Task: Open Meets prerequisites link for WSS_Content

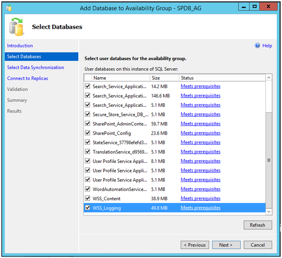Action: pyautogui.click(x=201, y=198)
